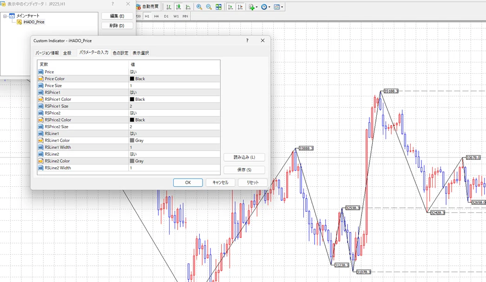Image resolution: width=486 pixels, height=282 pixels.
Task: Click the 33678.0 price label on chart
Action: pyautogui.click(x=473, y=158)
